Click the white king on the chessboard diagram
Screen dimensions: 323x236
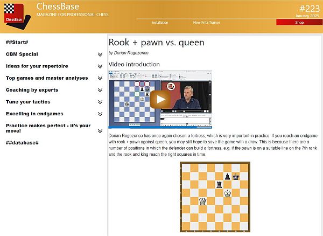pos(227,192)
